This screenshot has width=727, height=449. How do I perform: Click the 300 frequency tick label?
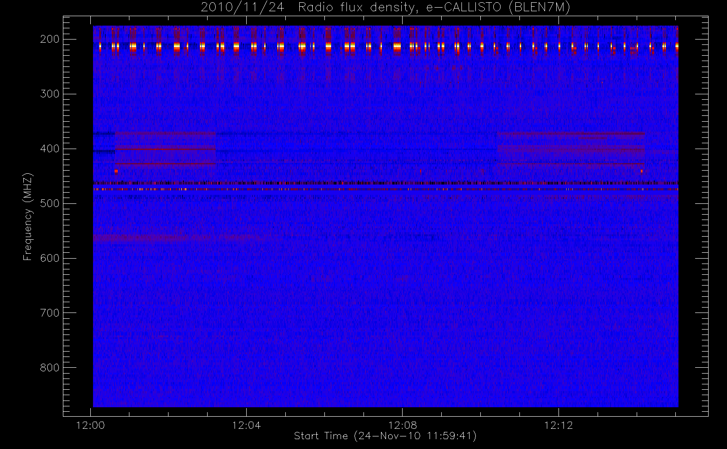point(50,94)
